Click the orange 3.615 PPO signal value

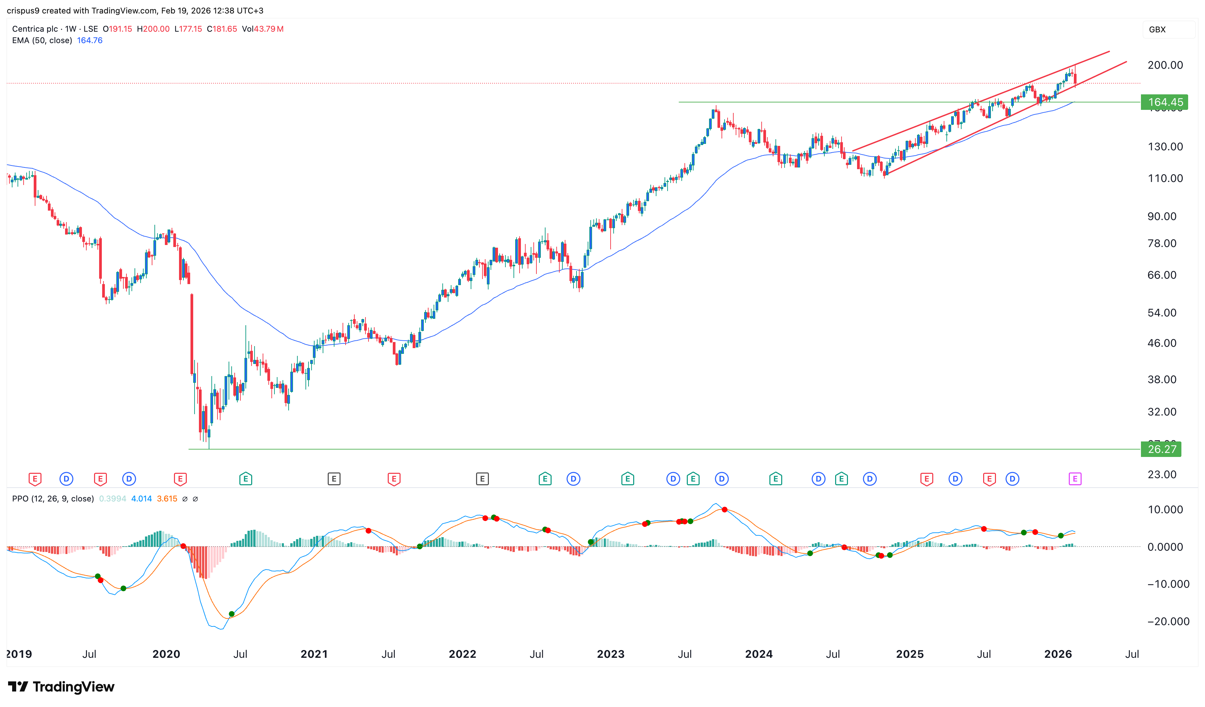pos(167,499)
